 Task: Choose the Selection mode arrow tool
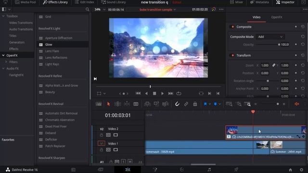[x=108, y=104]
